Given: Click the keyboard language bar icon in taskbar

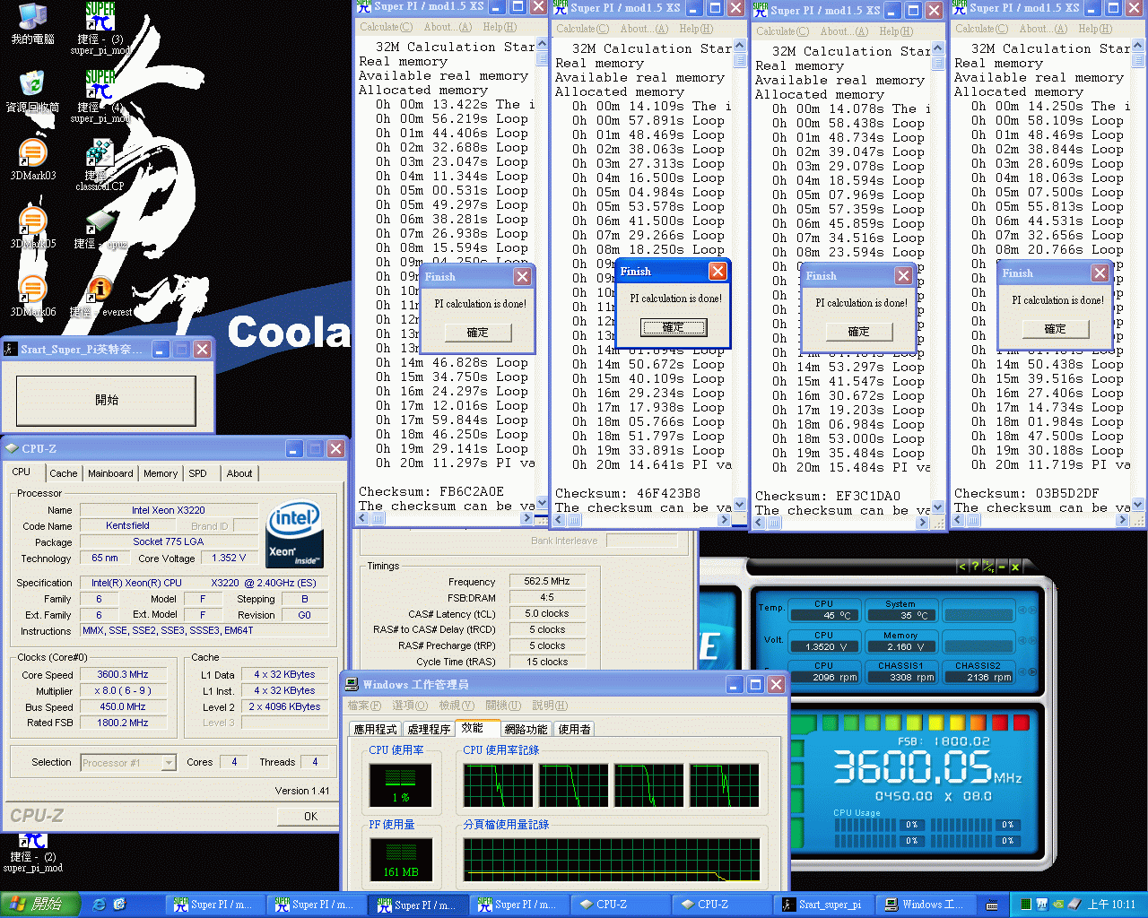Looking at the screenshot, I should click(992, 905).
